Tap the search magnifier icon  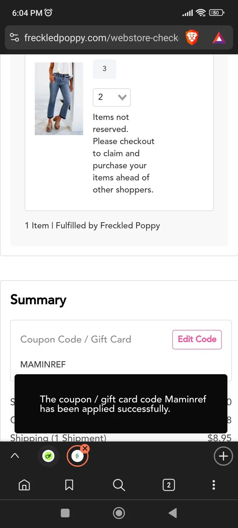(x=119, y=485)
